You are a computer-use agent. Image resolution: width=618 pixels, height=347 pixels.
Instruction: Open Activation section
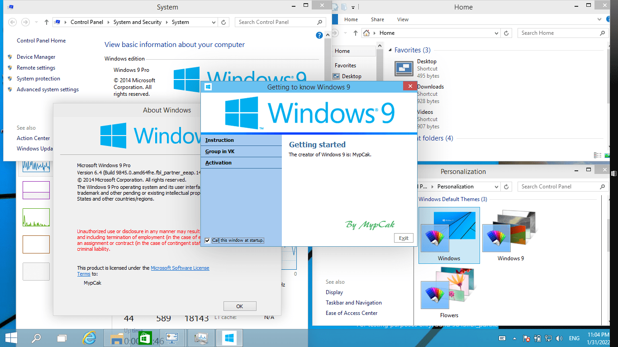click(x=241, y=163)
